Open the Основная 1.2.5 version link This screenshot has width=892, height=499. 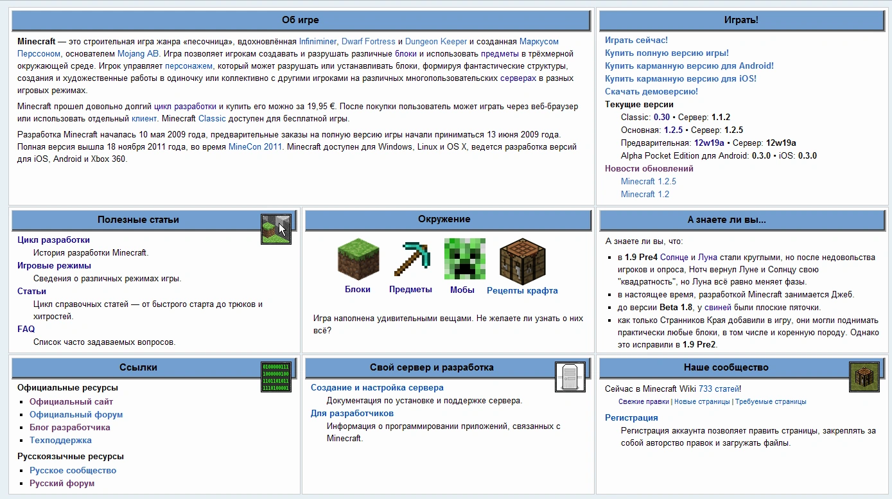pyautogui.click(x=673, y=130)
